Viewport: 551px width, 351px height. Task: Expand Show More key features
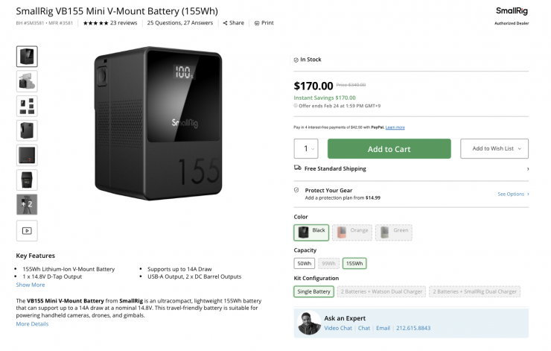[31, 285]
